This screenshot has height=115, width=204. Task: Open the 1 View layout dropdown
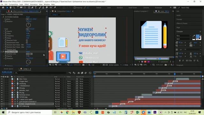(127, 65)
